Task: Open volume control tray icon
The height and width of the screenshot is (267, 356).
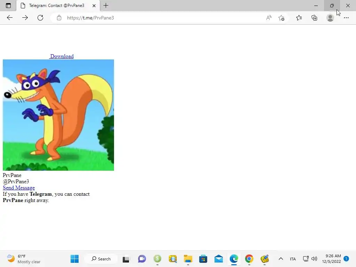Action: 314,259
